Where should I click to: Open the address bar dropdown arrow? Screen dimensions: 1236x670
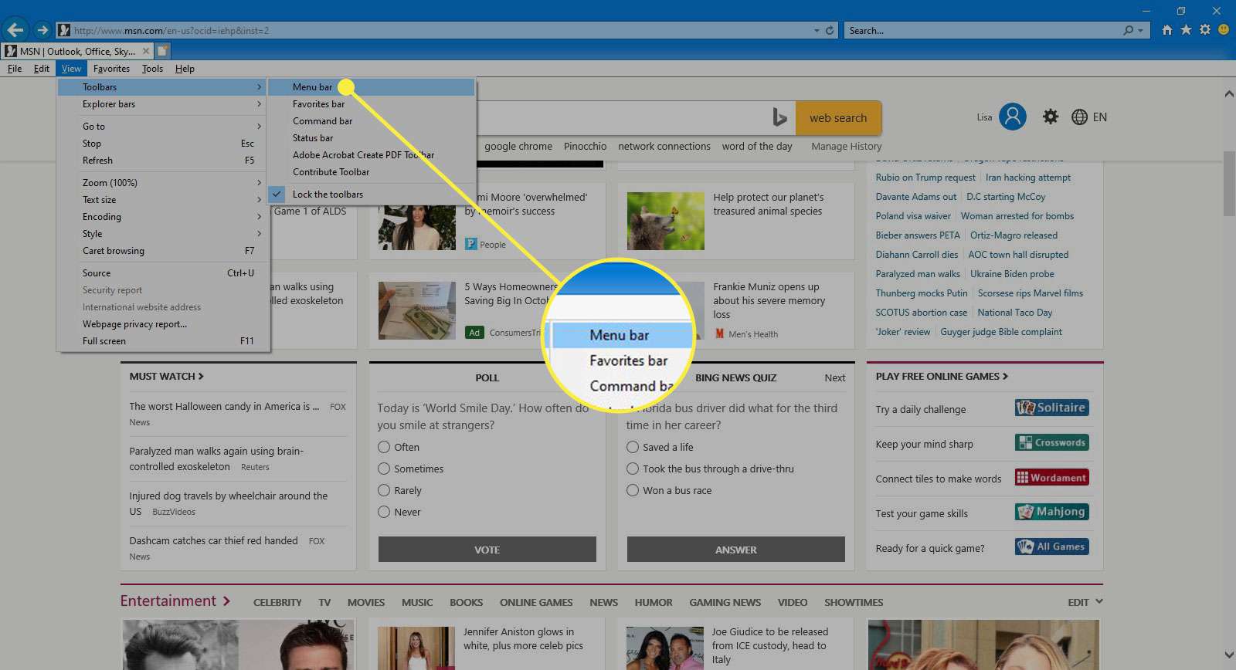point(817,30)
